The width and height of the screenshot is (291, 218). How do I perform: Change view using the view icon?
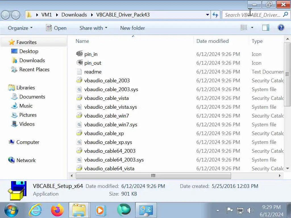244,28
